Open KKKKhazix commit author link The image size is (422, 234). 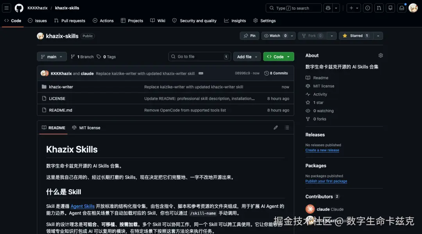61,73
